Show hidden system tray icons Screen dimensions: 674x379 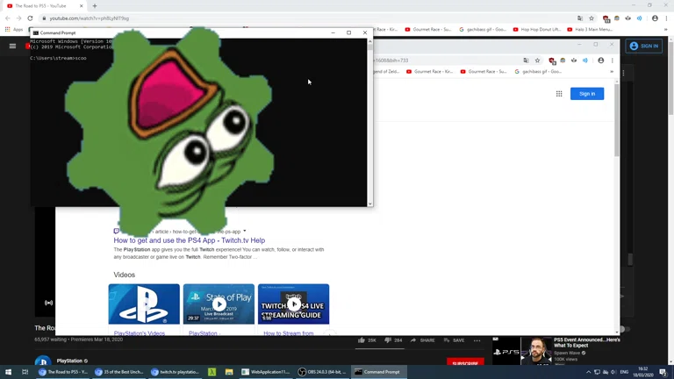tap(589, 372)
